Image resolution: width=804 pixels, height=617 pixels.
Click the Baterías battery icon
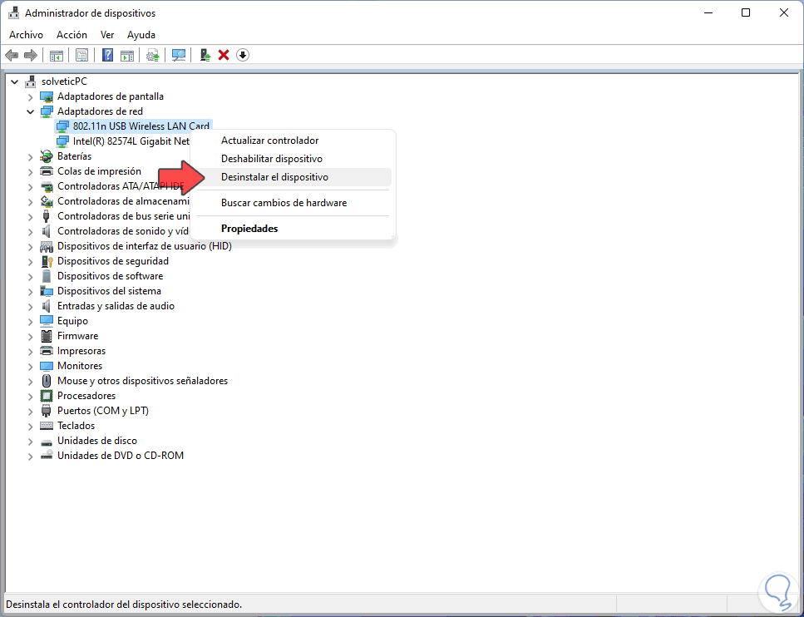(x=47, y=156)
